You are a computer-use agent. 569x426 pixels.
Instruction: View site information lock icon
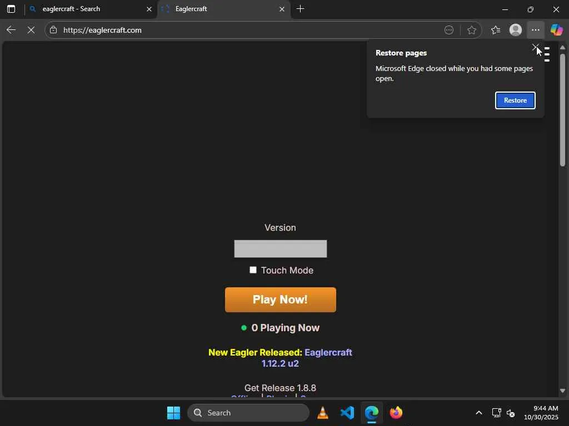pyautogui.click(x=53, y=30)
